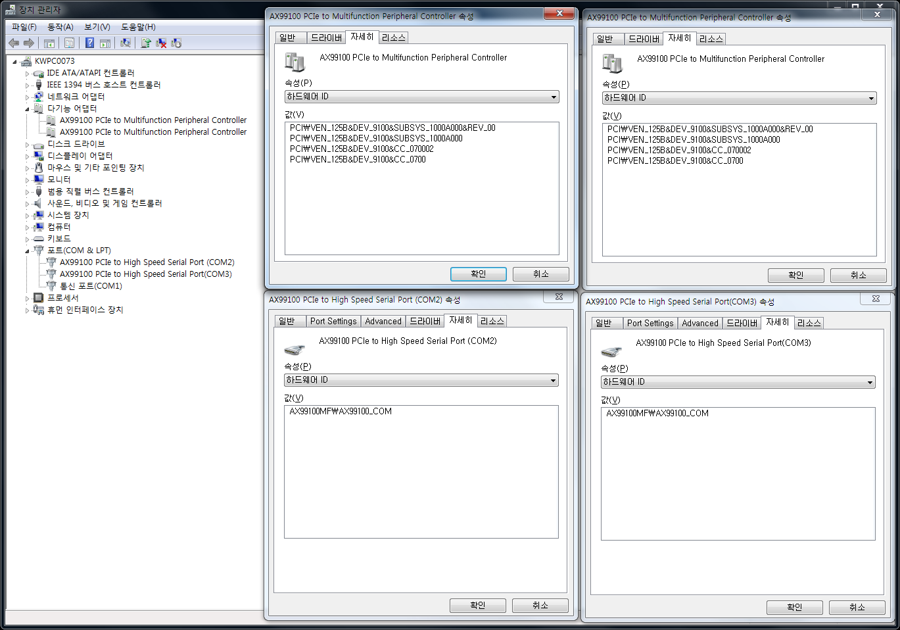Viewport: 900px width, 630px height.
Task: Click the Device Manager title bar icon
Action: [x=11, y=10]
